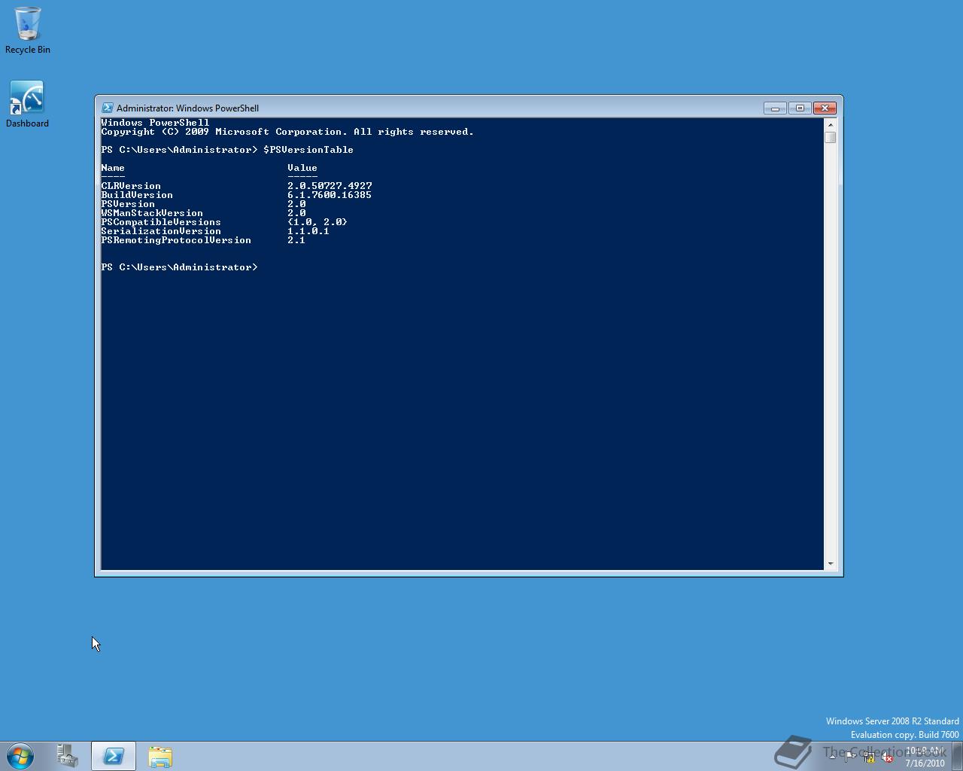The image size is (963, 771).
Task: Click the value 2.0.50727.4927
Action: pyautogui.click(x=330, y=186)
